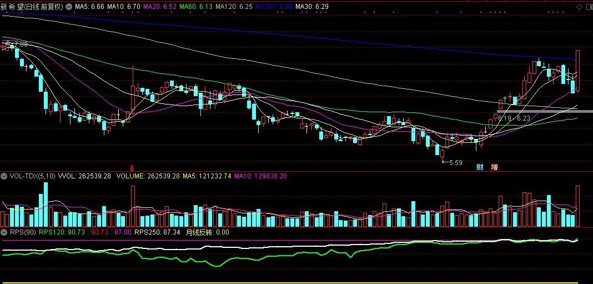The height and width of the screenshot is (284, 593).
Task: Click the green MA60 color label
Action: 196,7
